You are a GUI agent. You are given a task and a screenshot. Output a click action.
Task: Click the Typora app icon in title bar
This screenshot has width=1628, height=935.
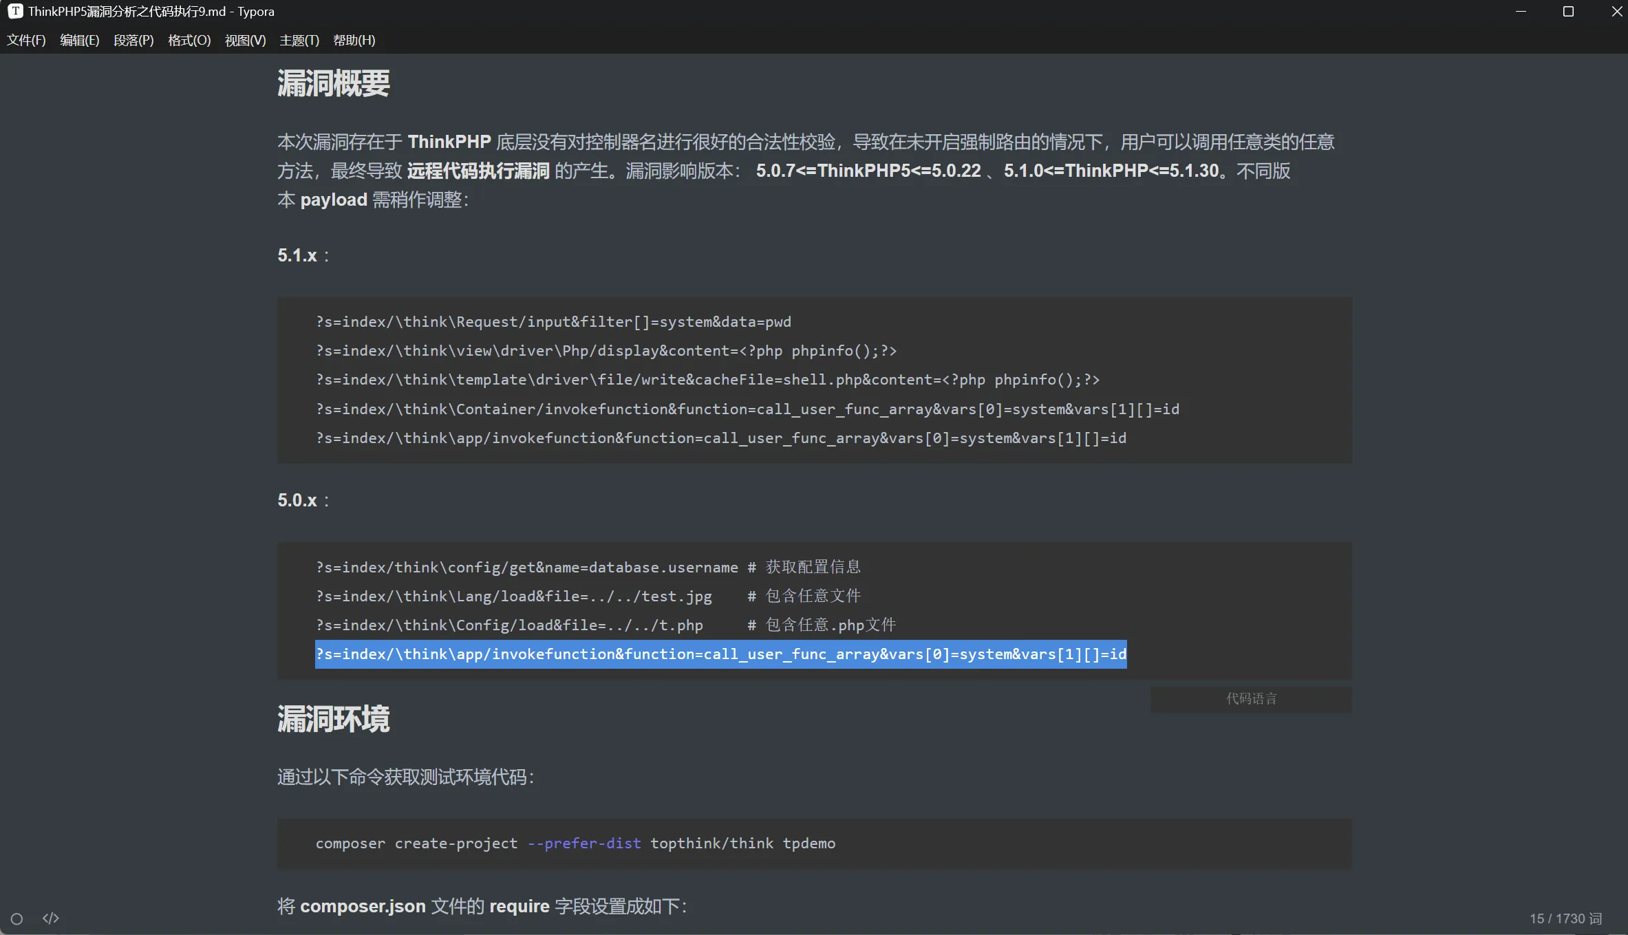pos(15,11)
